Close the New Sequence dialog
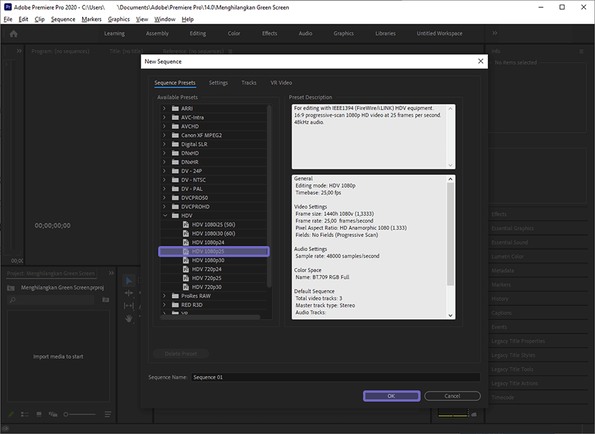 (x=481, y=61)
